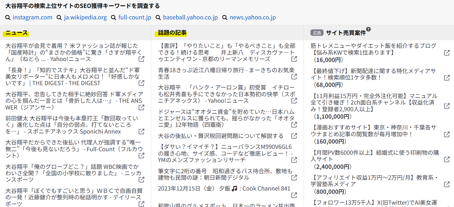Click the 広告 badge label
Screen dimensions: 454x207
click(x=317, y=33)
